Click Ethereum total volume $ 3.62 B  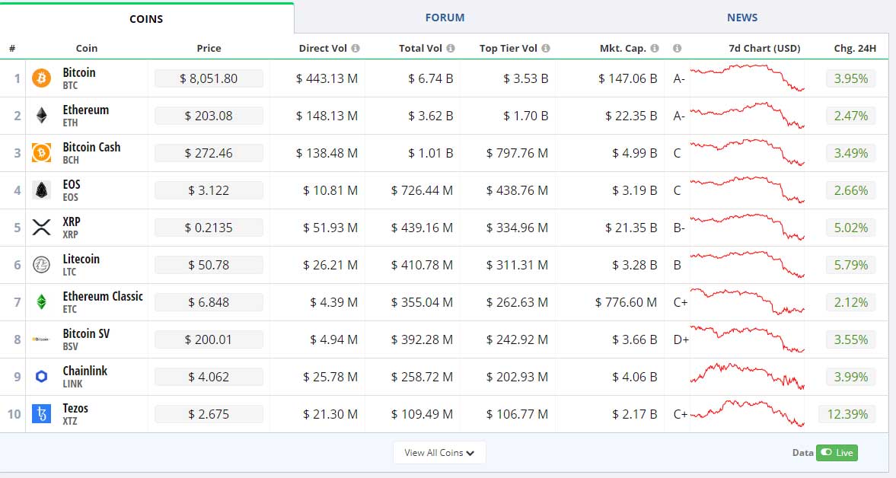point(430,116)
